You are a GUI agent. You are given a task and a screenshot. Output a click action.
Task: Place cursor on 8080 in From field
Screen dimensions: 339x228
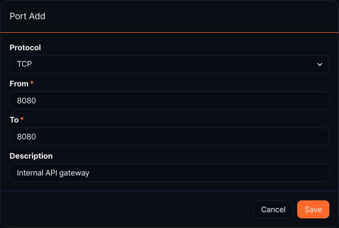[27, 100]
